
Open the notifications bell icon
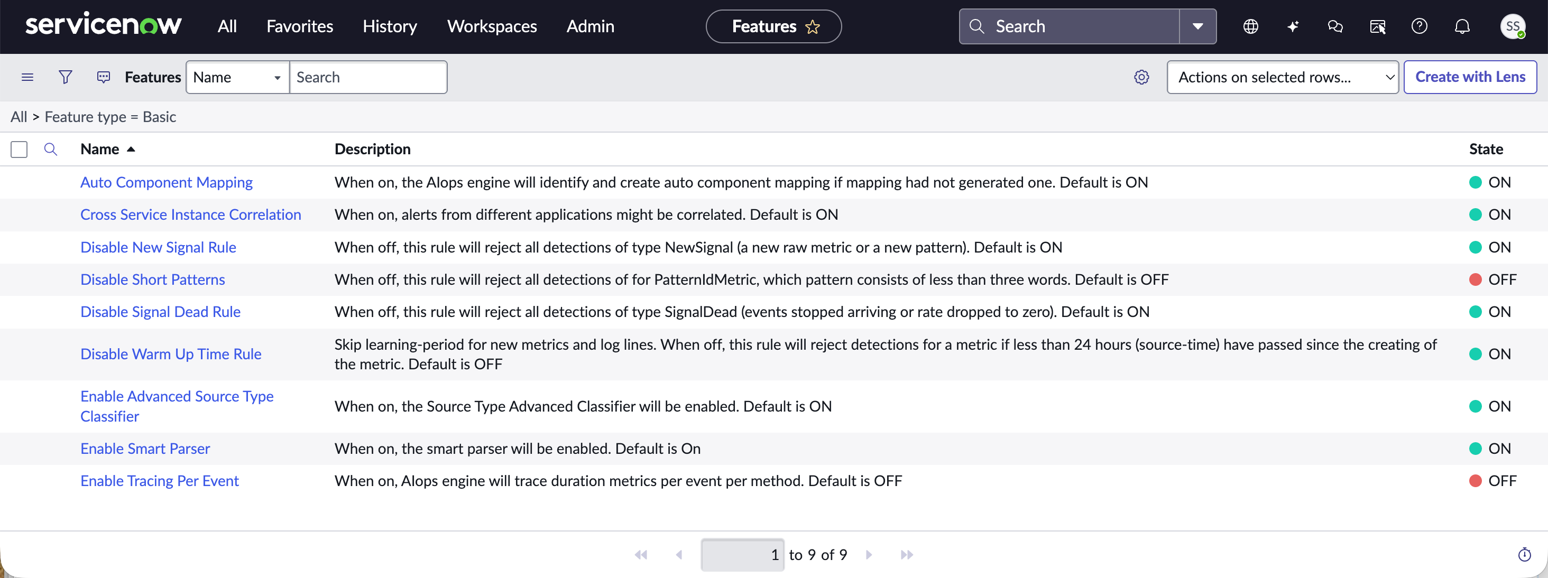pyautogui.click(x=1462, y=26)
